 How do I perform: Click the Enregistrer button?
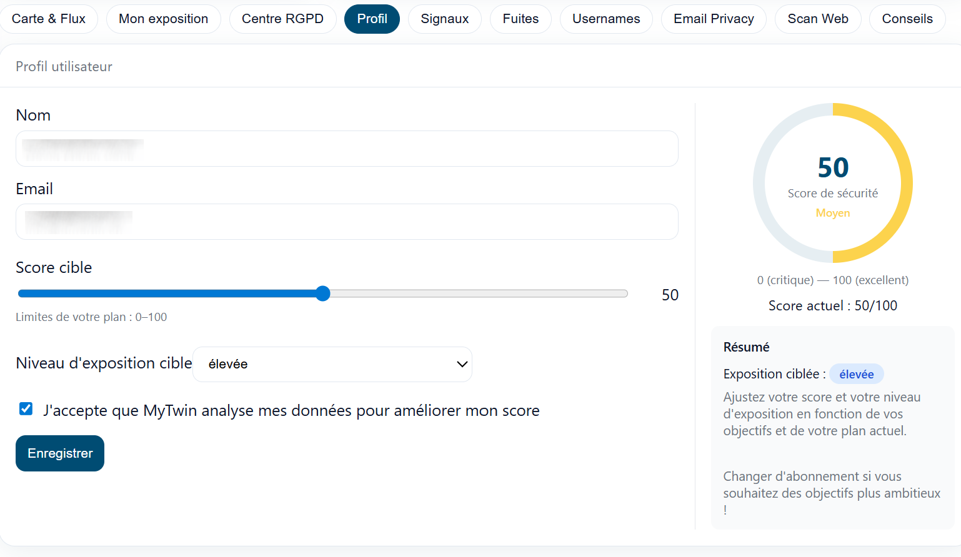point(59,453)
